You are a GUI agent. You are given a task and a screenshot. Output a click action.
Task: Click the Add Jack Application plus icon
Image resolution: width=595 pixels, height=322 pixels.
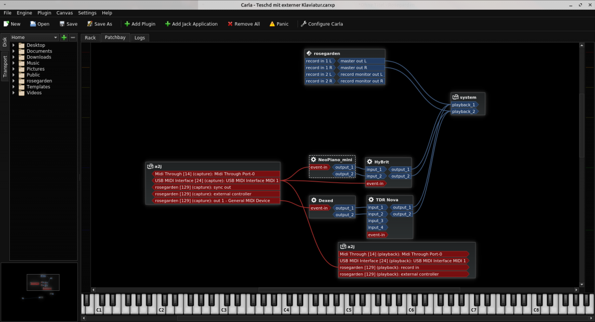click(x=167, y=24)
